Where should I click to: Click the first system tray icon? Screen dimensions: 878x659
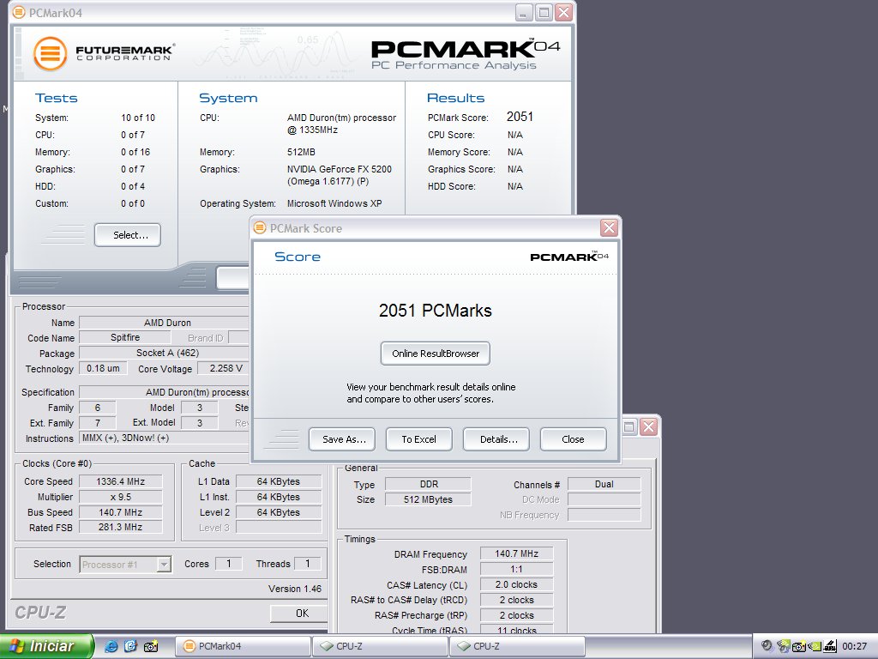pyautogui.click(x=767, y=646)
